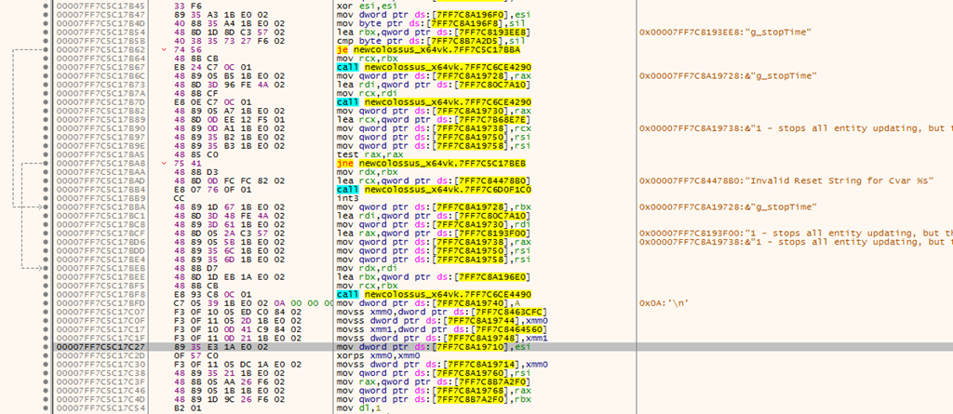Click highlighted address 00007FF7C5C17C27
The image size is (953, 414).
pyautogui.click(x=101, y=348)
